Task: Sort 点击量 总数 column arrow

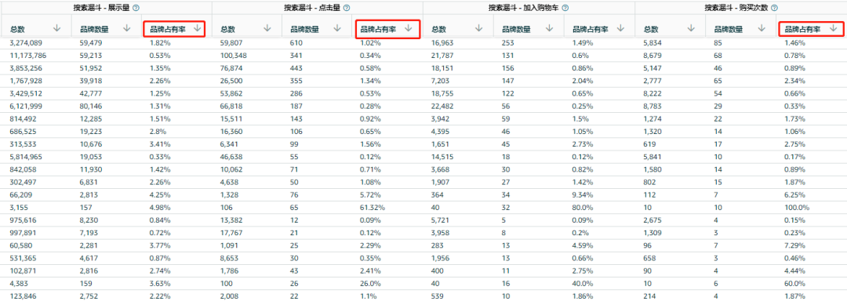Action: [267, 28]
